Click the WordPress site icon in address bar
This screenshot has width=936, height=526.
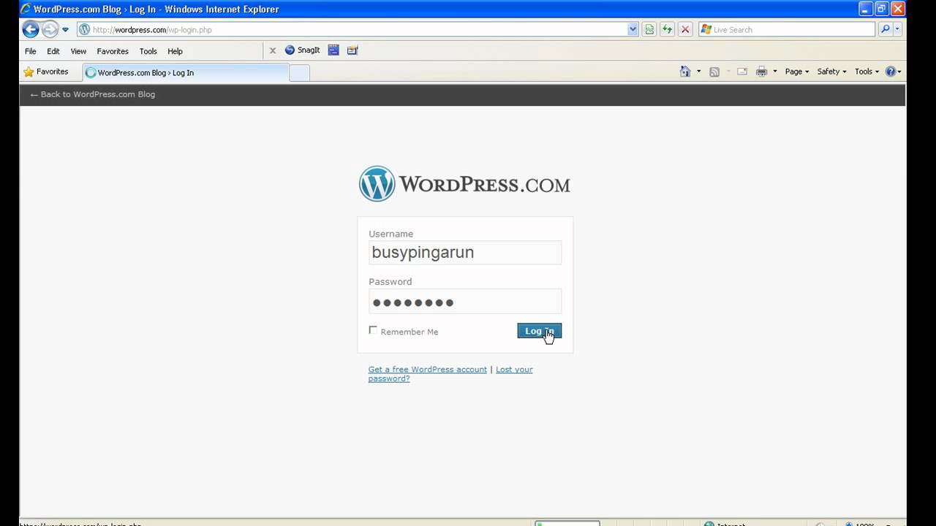tap(84, 30)
